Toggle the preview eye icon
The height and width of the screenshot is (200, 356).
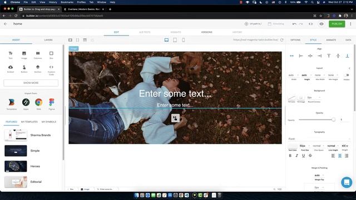[x=322, y=24]
